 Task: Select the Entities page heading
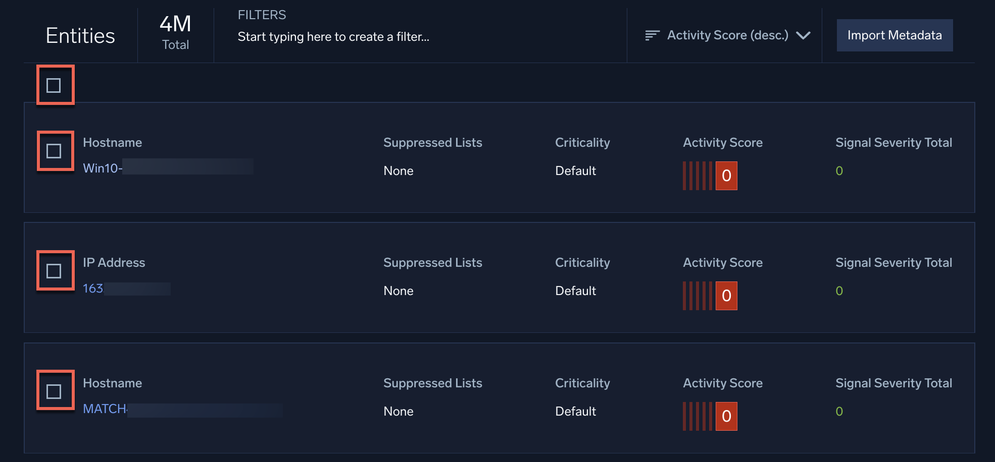click(x=80, y=35)
